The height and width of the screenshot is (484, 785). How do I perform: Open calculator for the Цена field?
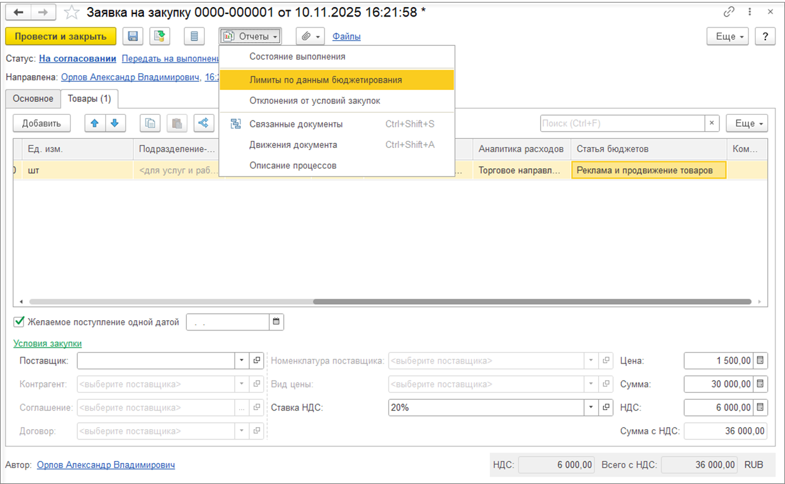759,361
